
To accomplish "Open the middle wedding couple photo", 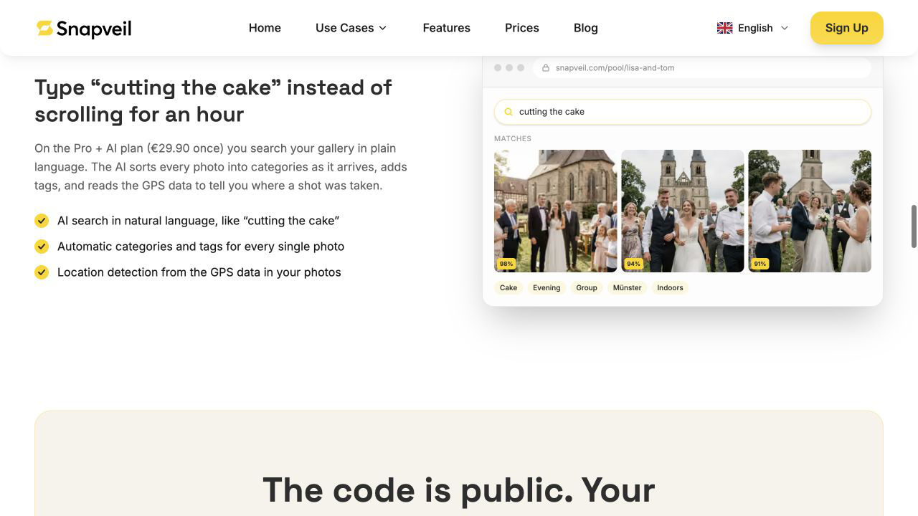I will (x=683, y=211).
